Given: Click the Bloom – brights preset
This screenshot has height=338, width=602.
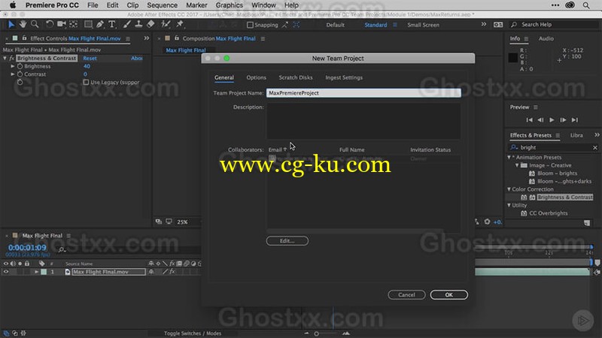Looking at the screenshot, I should [x=557, y=174].
